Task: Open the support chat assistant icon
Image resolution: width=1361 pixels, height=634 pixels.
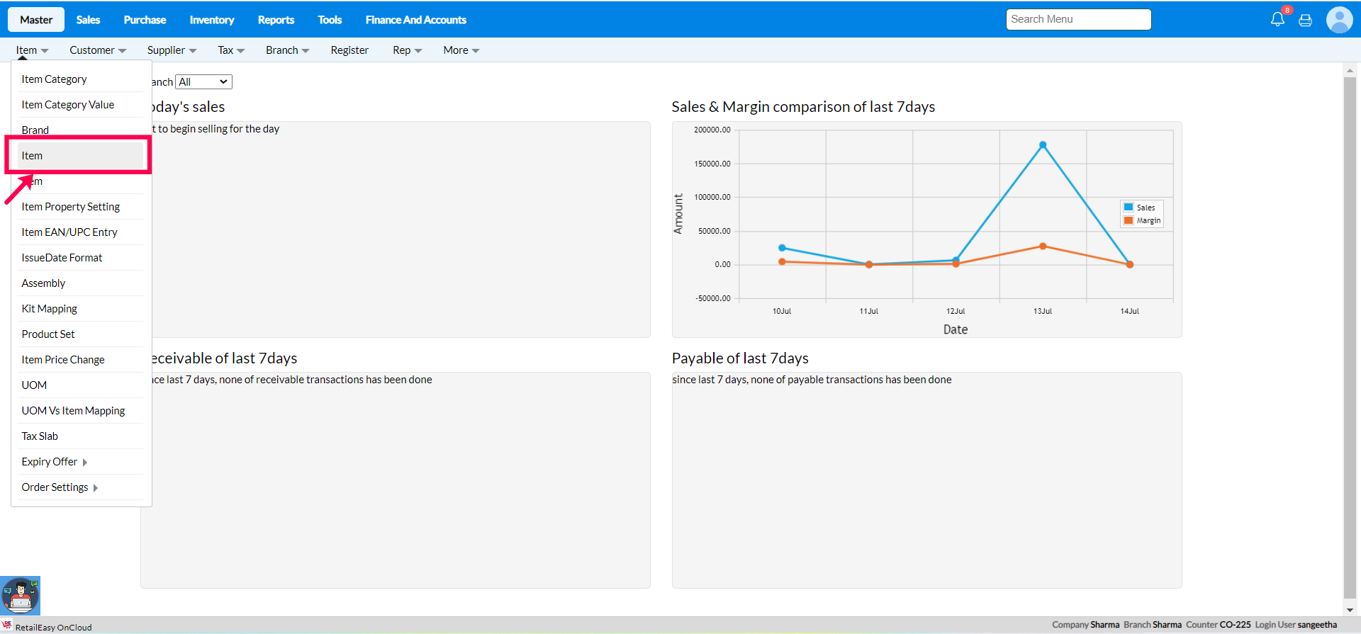Action: [x=21, y=596]
